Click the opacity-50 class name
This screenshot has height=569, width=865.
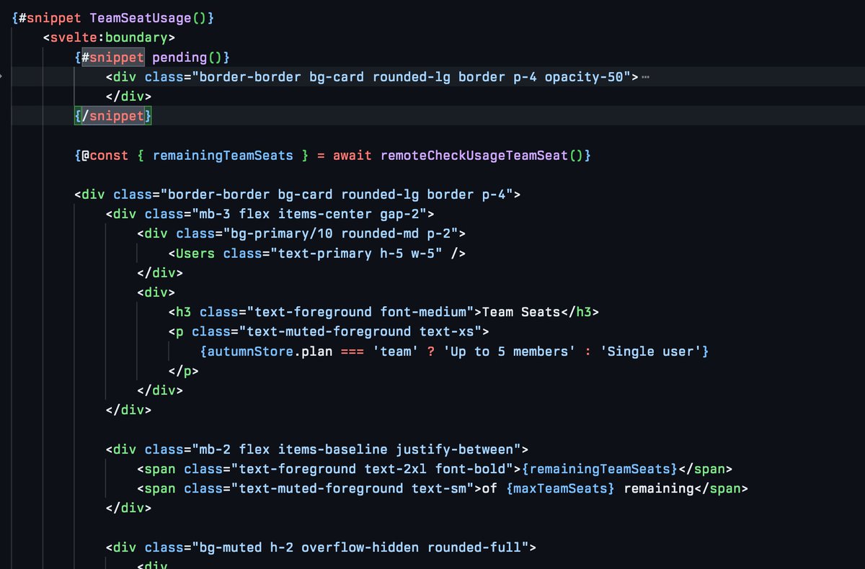pyautogui.click(x=583, y=76)
